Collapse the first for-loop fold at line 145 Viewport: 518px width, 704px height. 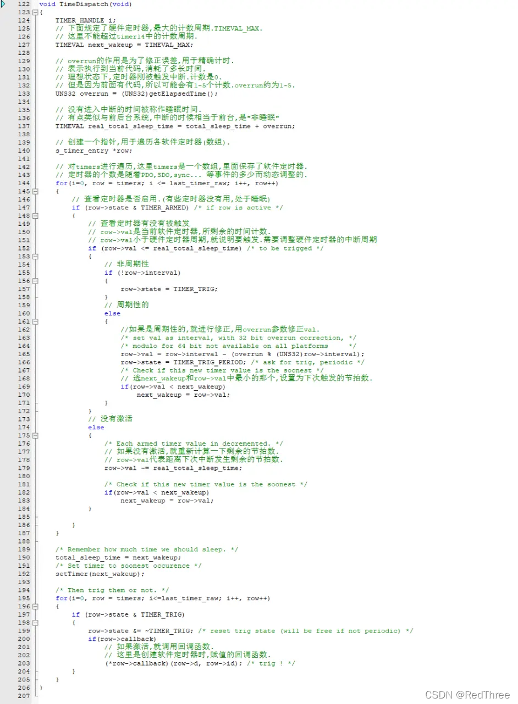click(36, 191)
